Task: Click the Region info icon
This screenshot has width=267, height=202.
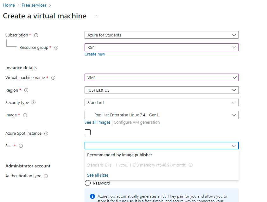Action: click(x=26, y=90)
